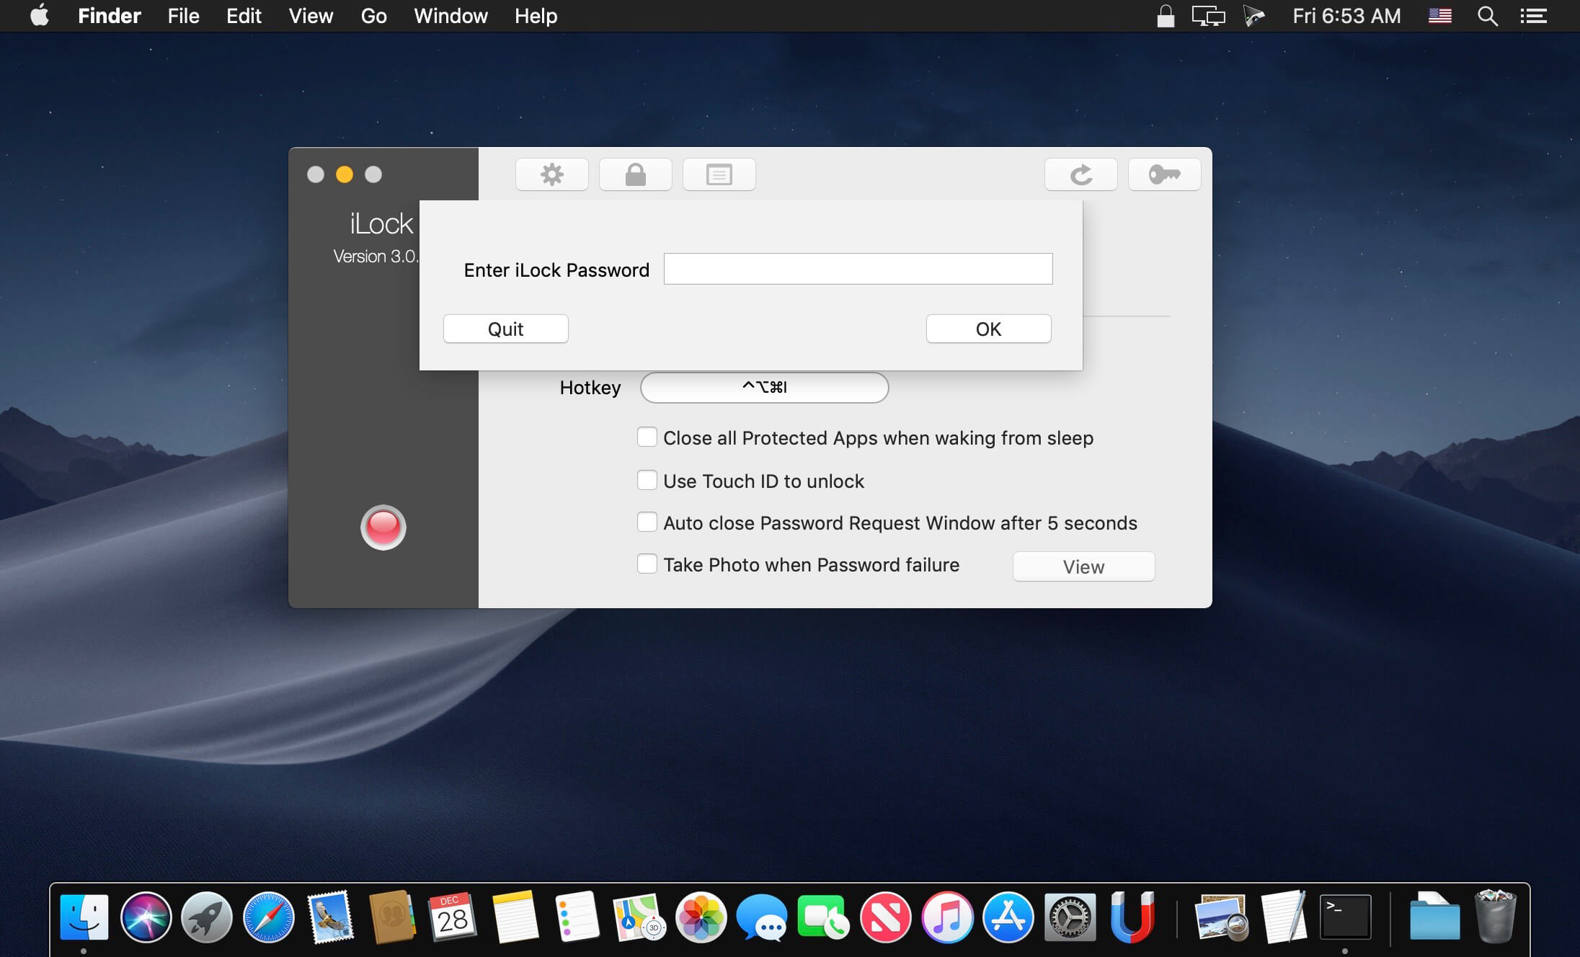
Task: Select the padlock toolbar icon
Action: point(635,174)
